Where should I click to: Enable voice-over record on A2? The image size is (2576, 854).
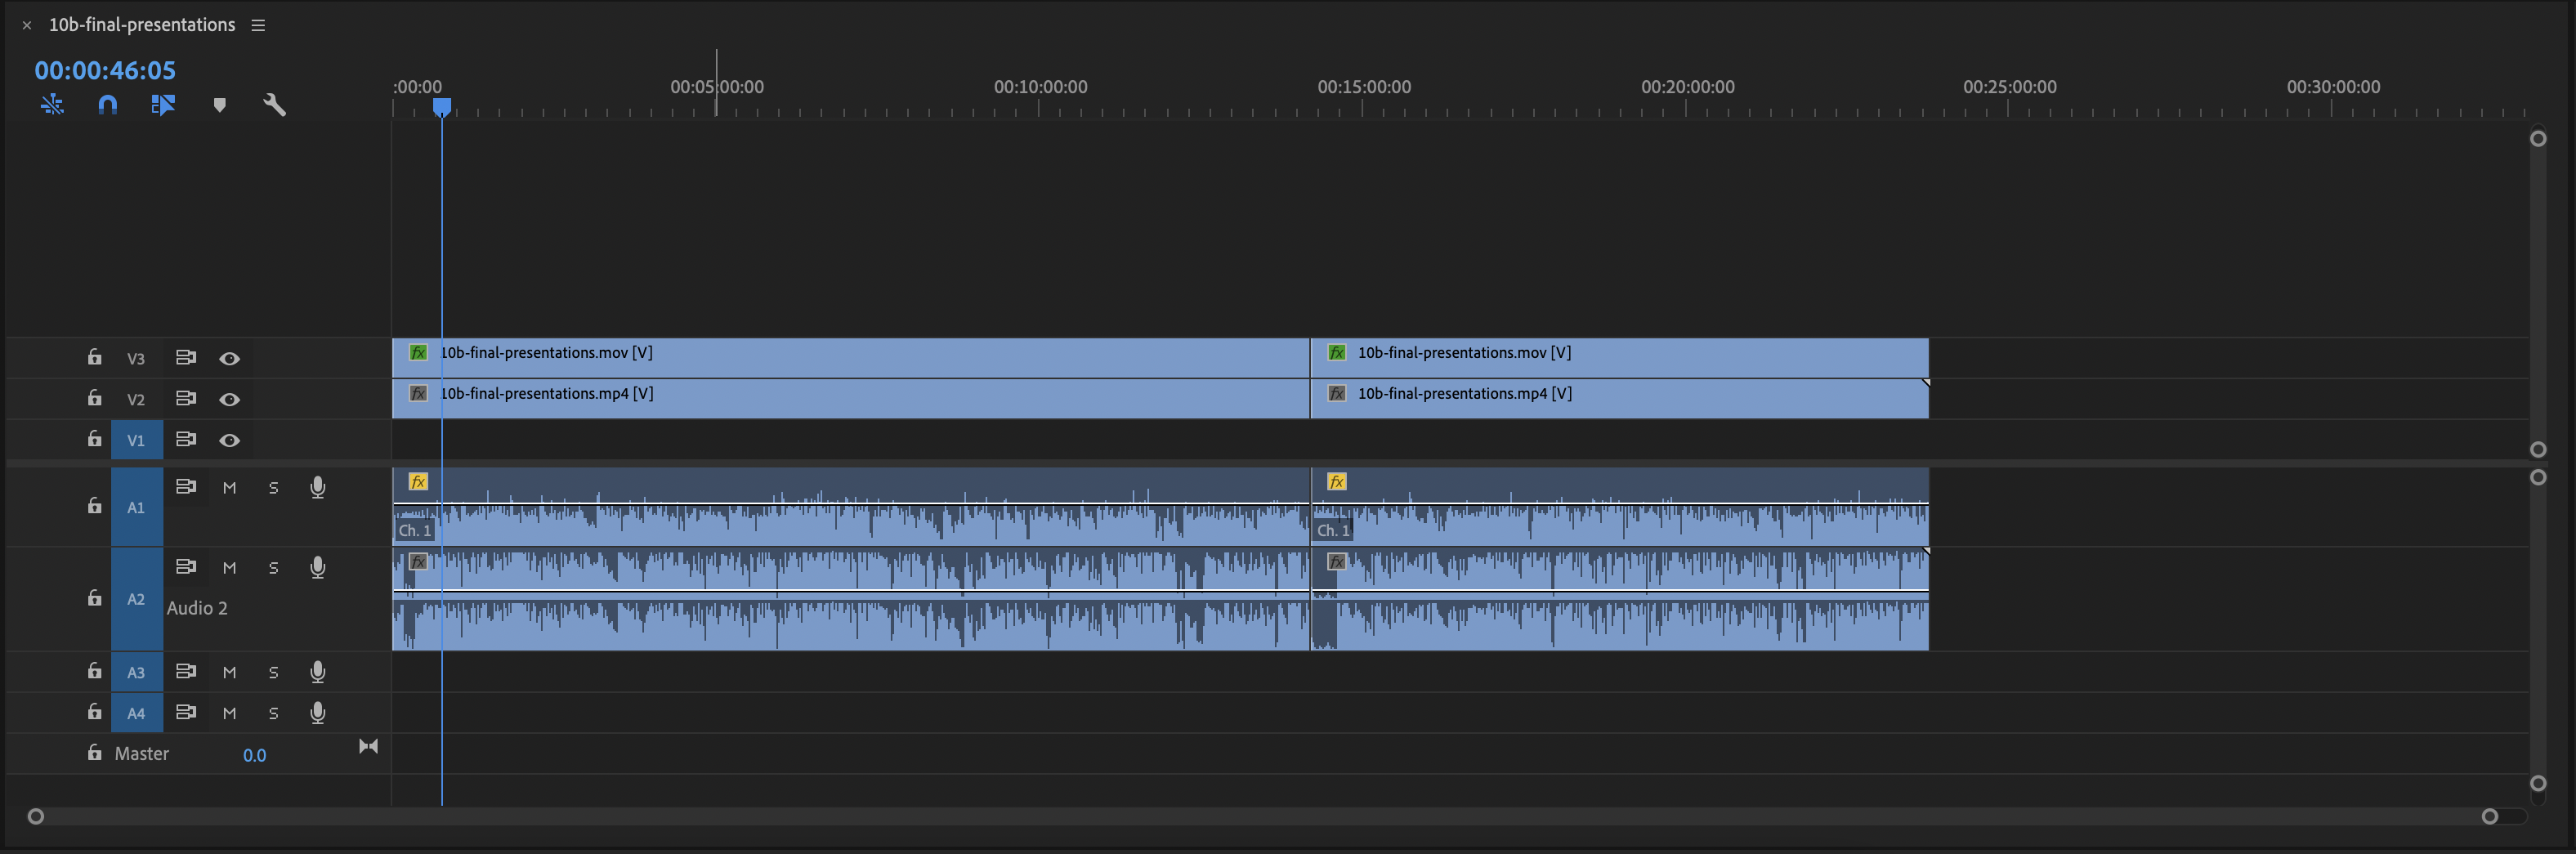click(x=318, y=567)
